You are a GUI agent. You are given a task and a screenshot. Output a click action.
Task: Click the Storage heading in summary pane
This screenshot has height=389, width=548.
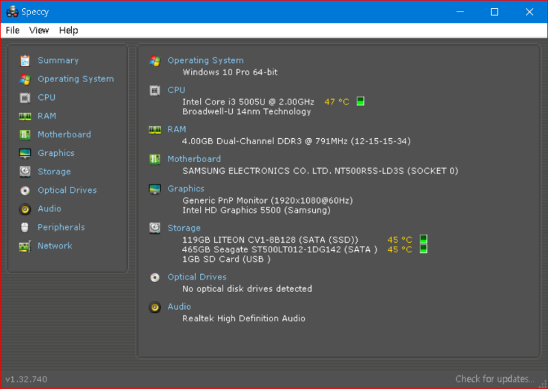tap(184, 228)
